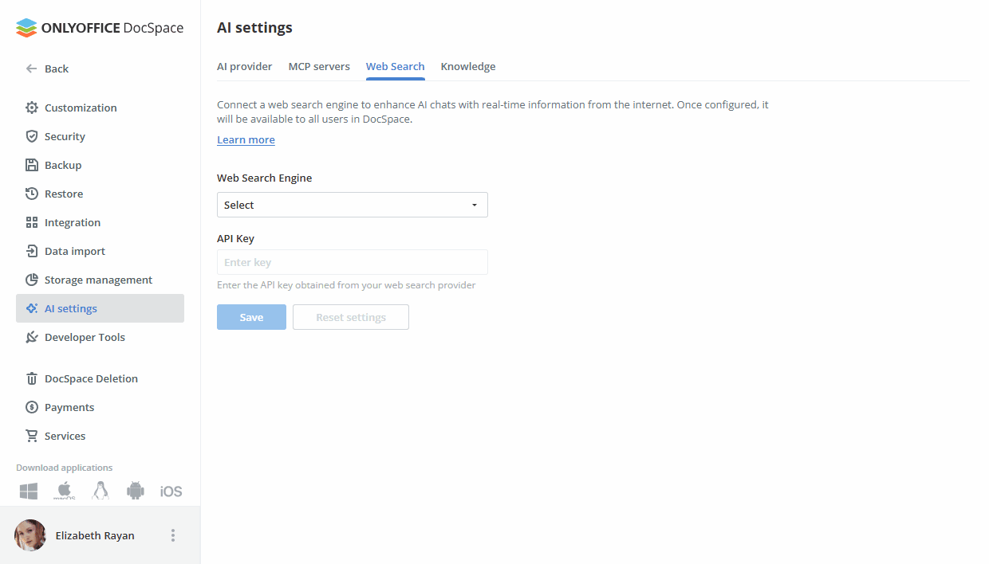This screenshot has height=564, width=989.
Task: Click the Restore icon in sidebar
Action: 30,194
